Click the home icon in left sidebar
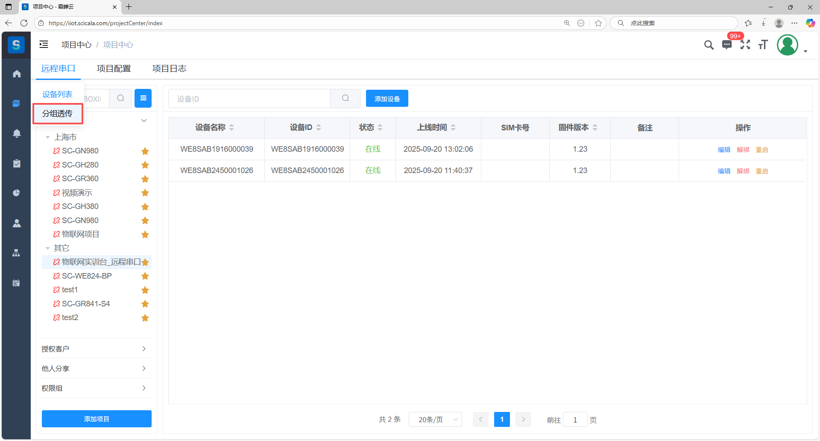 17,74
